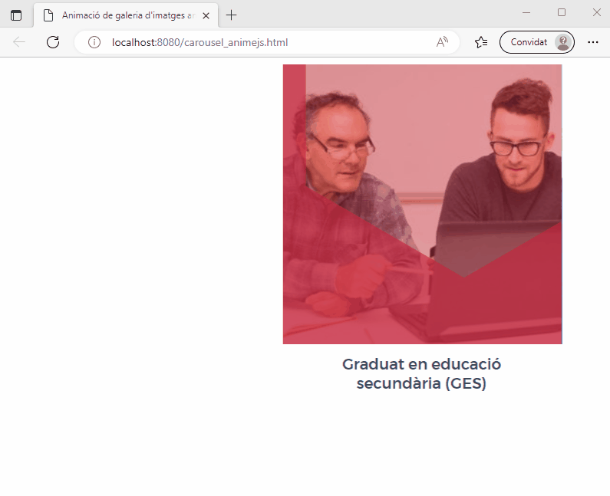Open the Favorites star icon
Viewport: 610px width, 496px height.
coord(481,42)
